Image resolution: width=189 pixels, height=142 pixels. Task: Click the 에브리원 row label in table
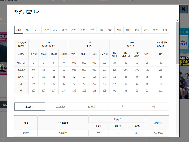coord(21,63)
